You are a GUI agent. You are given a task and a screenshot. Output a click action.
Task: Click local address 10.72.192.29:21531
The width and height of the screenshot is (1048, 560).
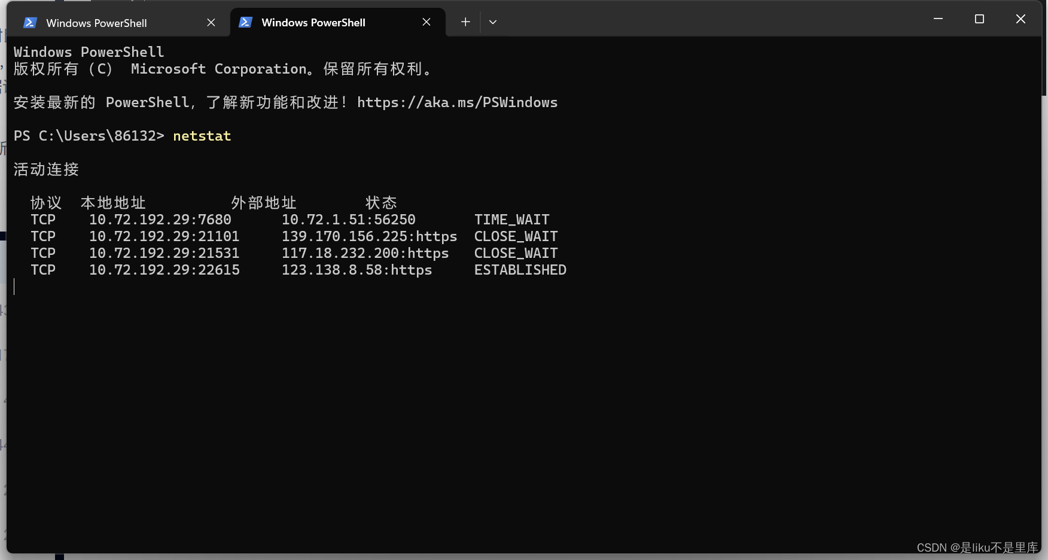click(x=164, y=253)
